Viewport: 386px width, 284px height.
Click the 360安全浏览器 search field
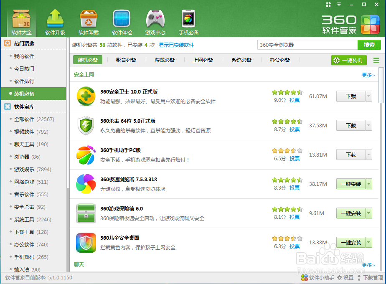(307, 45)
